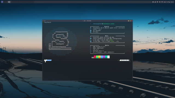Viewport: 175px width, 98px height.
Task: Click the blue prompt segment at the cursor
Action: click(49, 60)
